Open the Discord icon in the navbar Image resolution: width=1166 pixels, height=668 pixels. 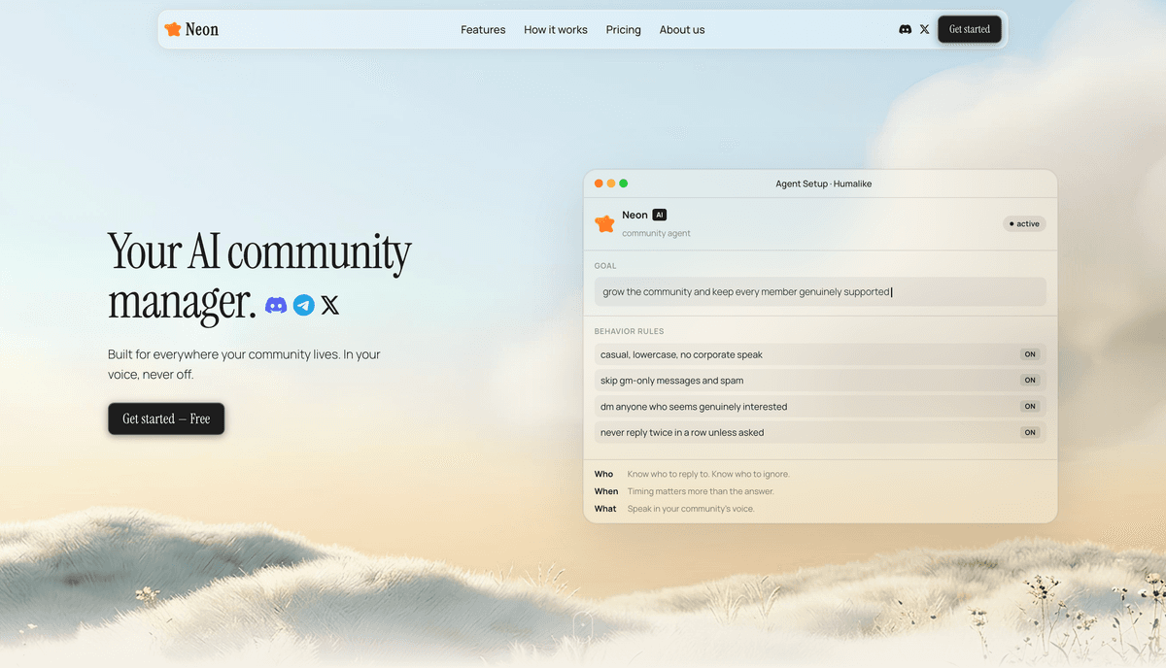pos(906,29)
